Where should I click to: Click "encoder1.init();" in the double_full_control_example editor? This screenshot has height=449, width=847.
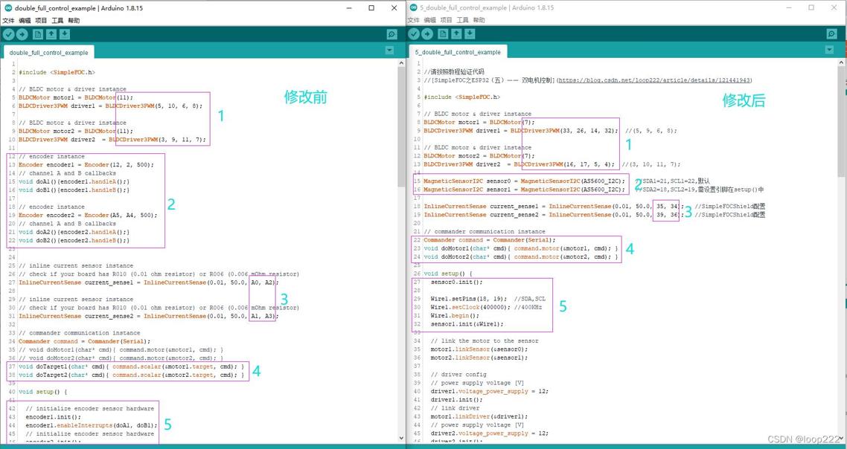[53, 417]
